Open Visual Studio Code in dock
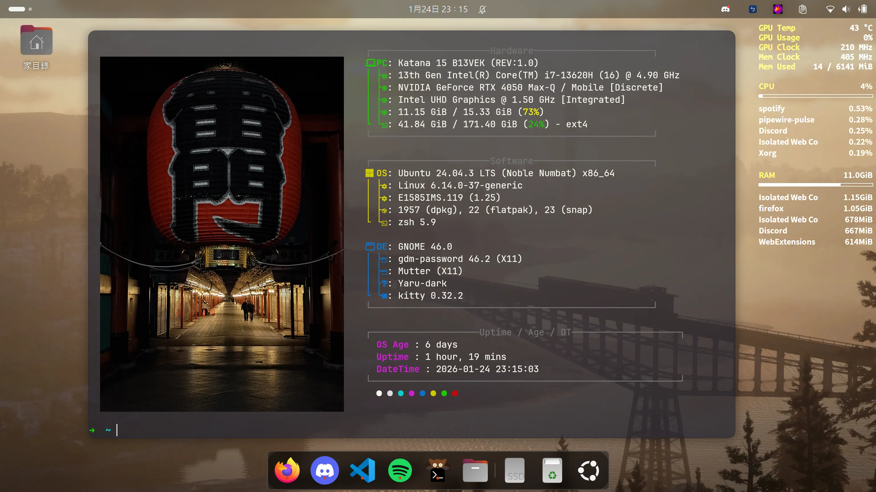 (x=362, y=471)
